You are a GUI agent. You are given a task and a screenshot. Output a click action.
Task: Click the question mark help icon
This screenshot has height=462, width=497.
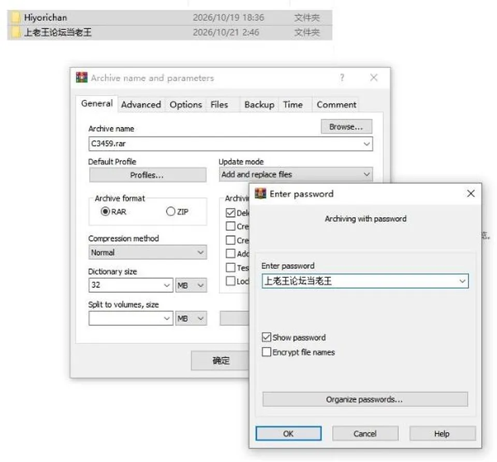coord(342,78)
